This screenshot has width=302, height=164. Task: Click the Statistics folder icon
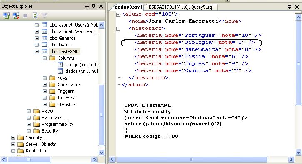point(52,104)
